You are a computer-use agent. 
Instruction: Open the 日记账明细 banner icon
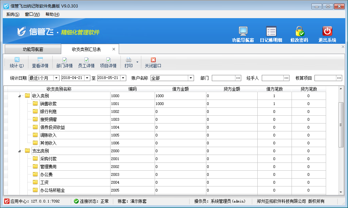tap(271, 31)
